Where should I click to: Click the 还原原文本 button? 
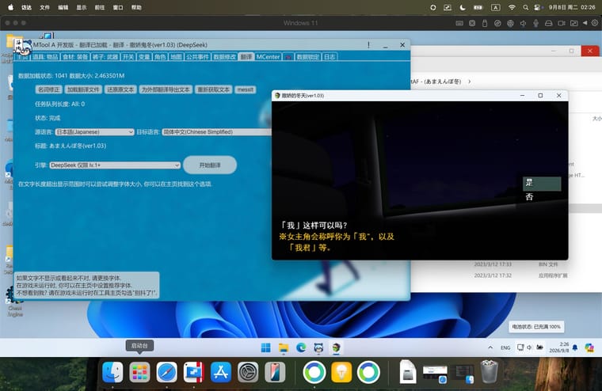tap(120, 89)
